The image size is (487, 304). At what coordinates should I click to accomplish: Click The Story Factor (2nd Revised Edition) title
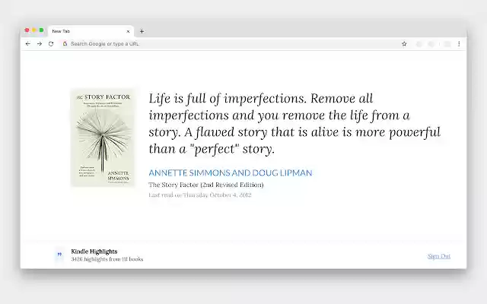pos(206,185)
